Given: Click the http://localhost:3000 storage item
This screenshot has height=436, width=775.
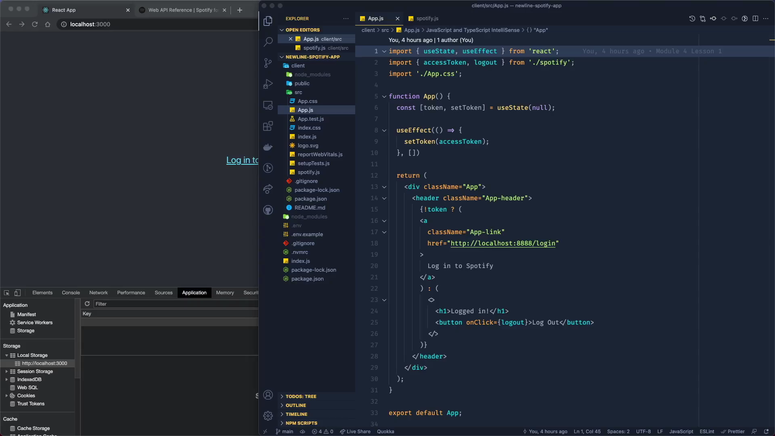Looking at the screenshot, I should point(45,363).
